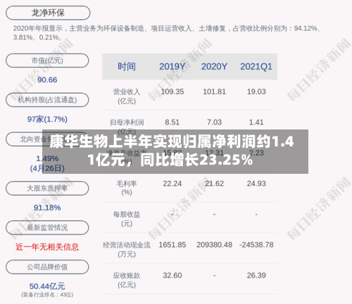
Task: Click receivables value 32.60
Action: pyautogui.click(x=172, y=275)
